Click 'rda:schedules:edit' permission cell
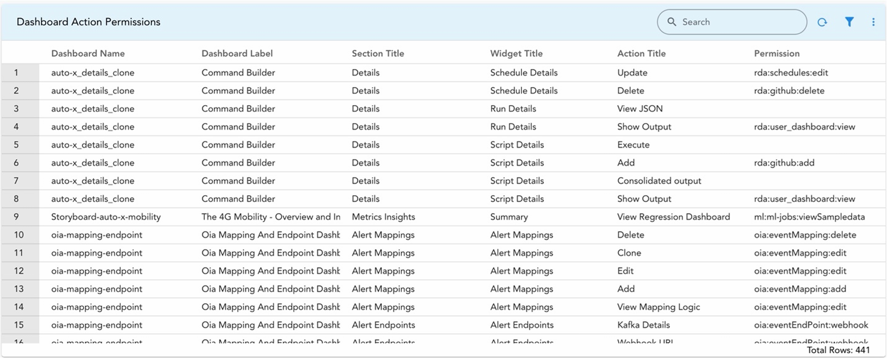Image resolution: width=888 pixels, height=360 pixels. pyautogui.click(x=791, y=73)
